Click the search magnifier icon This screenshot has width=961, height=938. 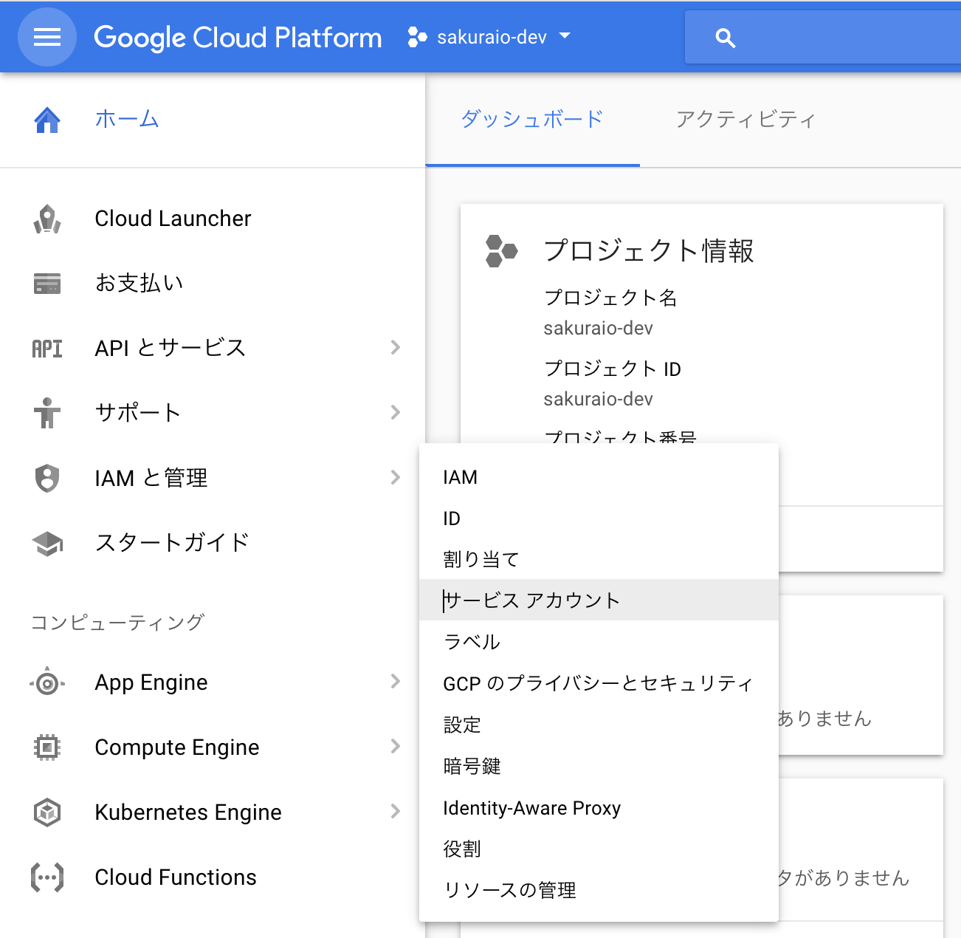(x=726, y=38)
